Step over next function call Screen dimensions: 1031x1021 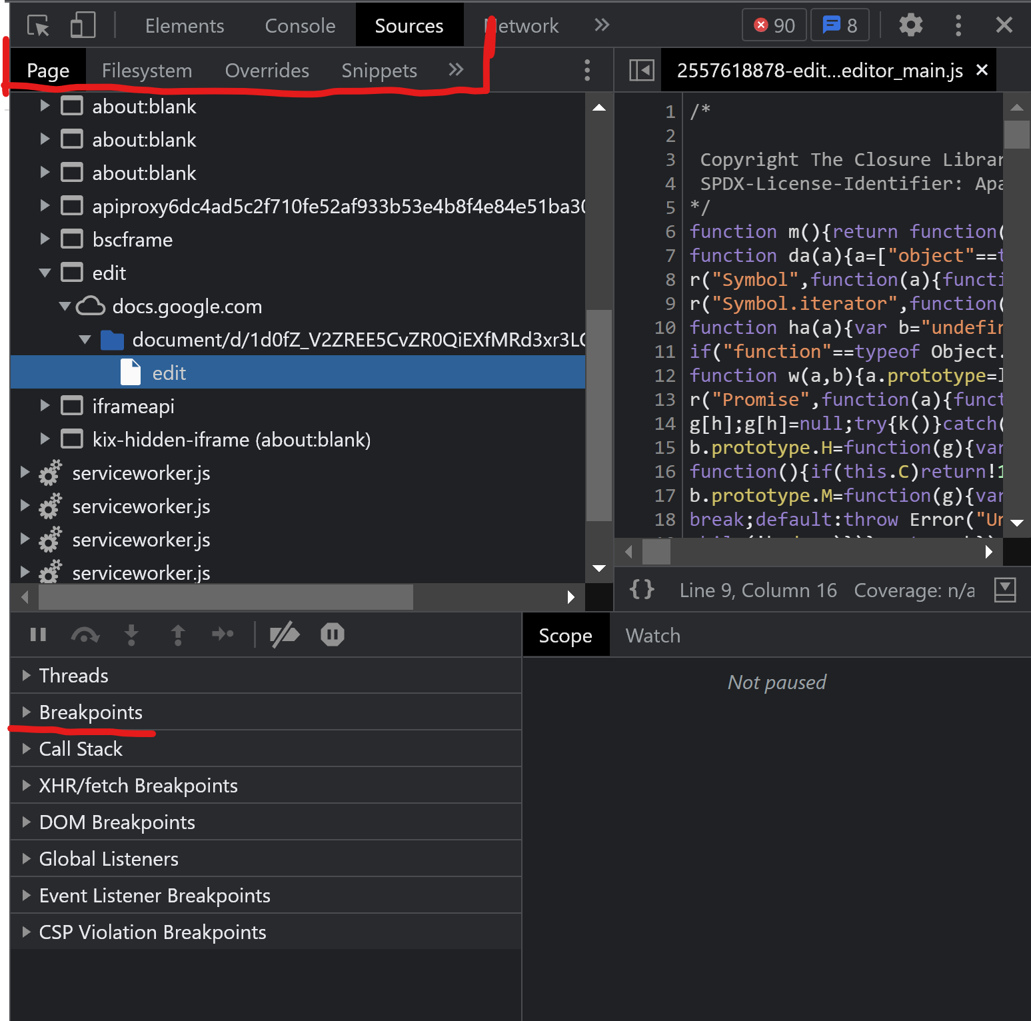coord(85,634)
